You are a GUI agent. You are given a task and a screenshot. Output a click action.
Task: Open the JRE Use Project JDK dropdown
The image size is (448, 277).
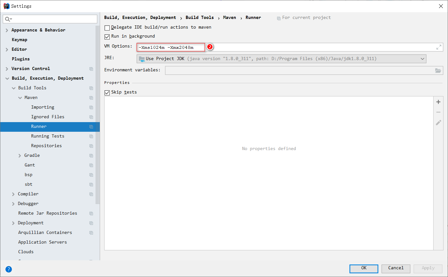click(x=282, y=59)
